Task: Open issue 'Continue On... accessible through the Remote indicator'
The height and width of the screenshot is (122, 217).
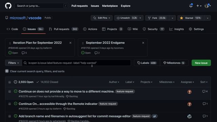Action: pyautogui.click(x=58, y=104)
